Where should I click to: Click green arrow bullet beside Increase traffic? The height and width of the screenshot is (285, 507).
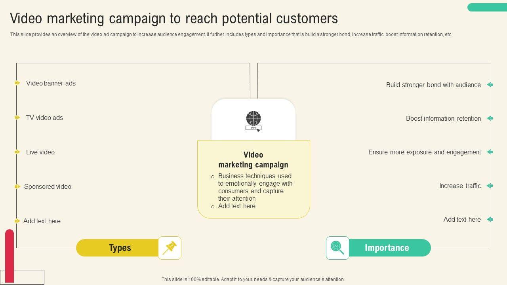tap(490, 186)
